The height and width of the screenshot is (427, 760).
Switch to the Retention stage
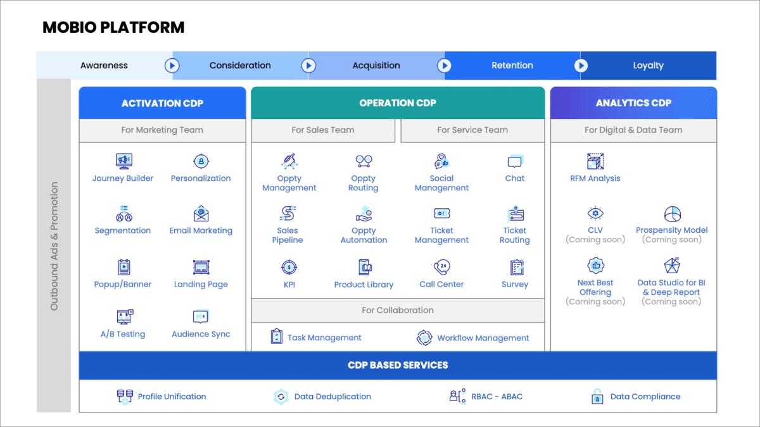pos(512,65)
